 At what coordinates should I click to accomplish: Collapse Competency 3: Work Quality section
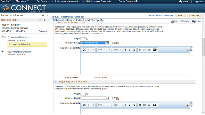[x=56, y=82]
